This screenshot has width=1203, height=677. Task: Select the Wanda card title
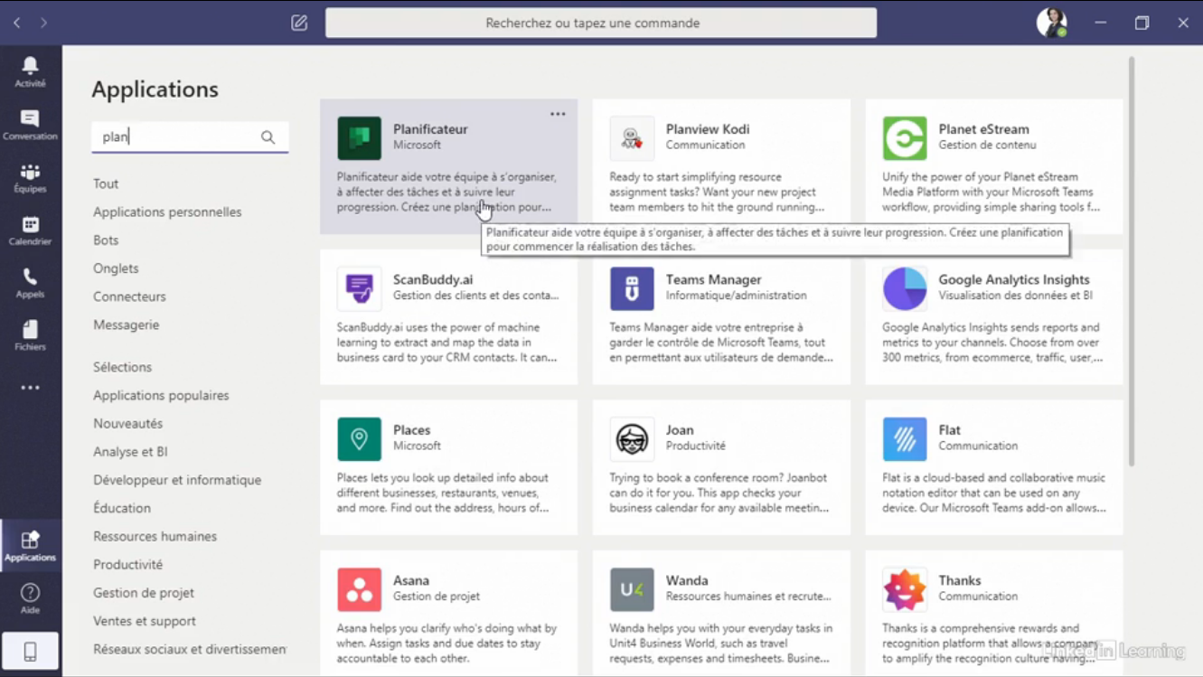687,580
